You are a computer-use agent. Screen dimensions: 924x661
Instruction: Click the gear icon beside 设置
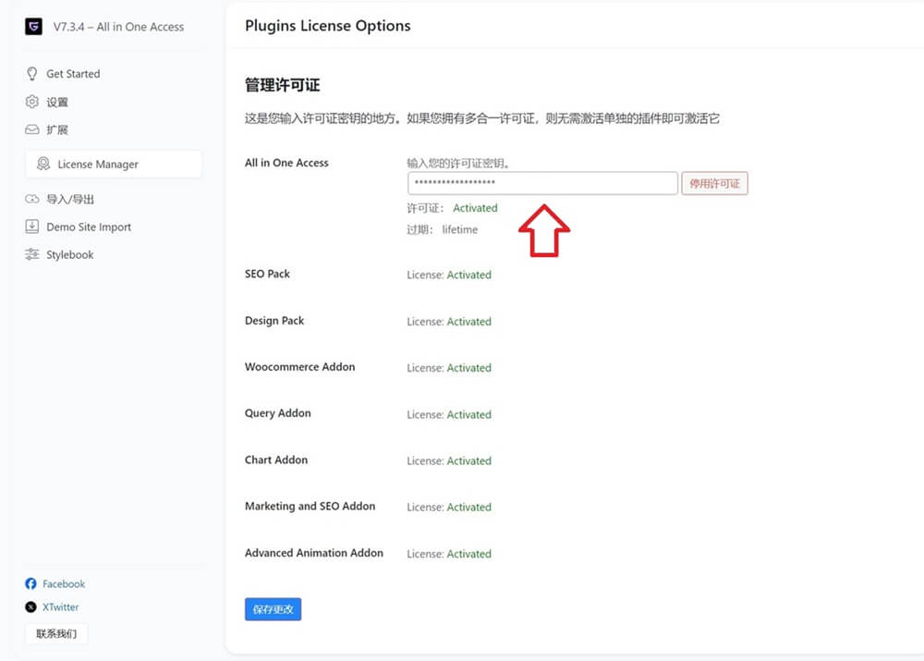pos(31,102)
